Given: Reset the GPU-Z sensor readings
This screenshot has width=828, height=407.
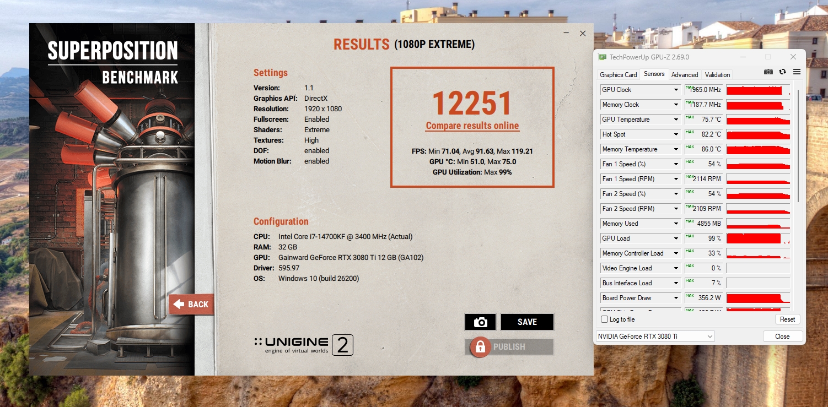Looking at the screenshot, I should click(x=787, y=319).
